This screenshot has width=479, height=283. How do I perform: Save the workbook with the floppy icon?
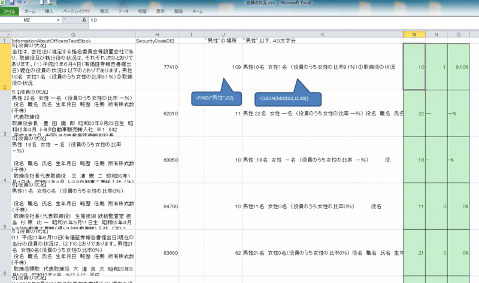click(x=12, y=2)
